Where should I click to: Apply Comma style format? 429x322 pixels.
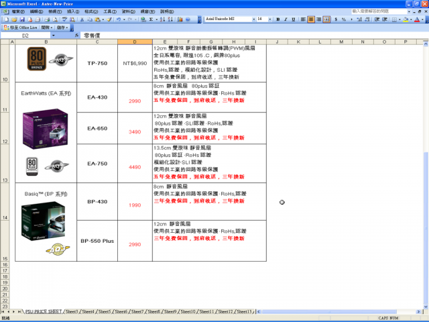[x=351, y=19]
